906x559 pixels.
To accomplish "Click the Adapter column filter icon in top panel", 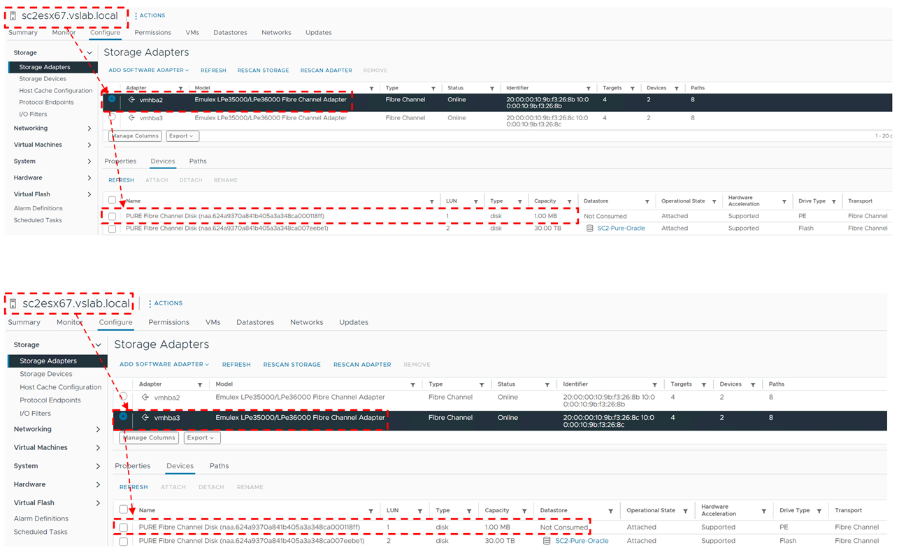I will [180, 89].
